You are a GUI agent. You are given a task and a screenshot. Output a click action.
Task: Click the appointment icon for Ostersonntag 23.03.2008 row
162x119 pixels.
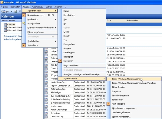click(x=46, y=117)
